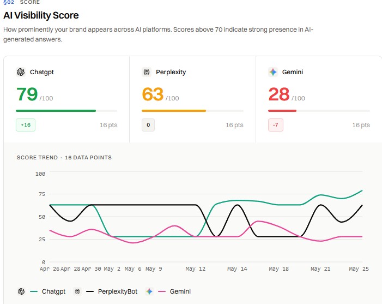Click the AI Visibility Score heading
The image size is (382, 304).
41,15
